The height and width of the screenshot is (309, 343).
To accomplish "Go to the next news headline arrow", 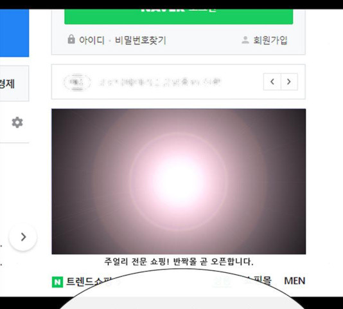I will click(x=289, y=82).
